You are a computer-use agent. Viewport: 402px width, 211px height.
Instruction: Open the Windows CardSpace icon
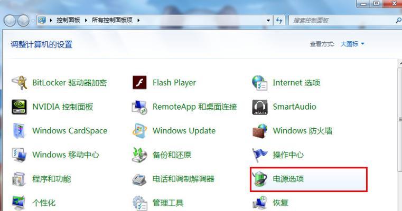(19, 131)
